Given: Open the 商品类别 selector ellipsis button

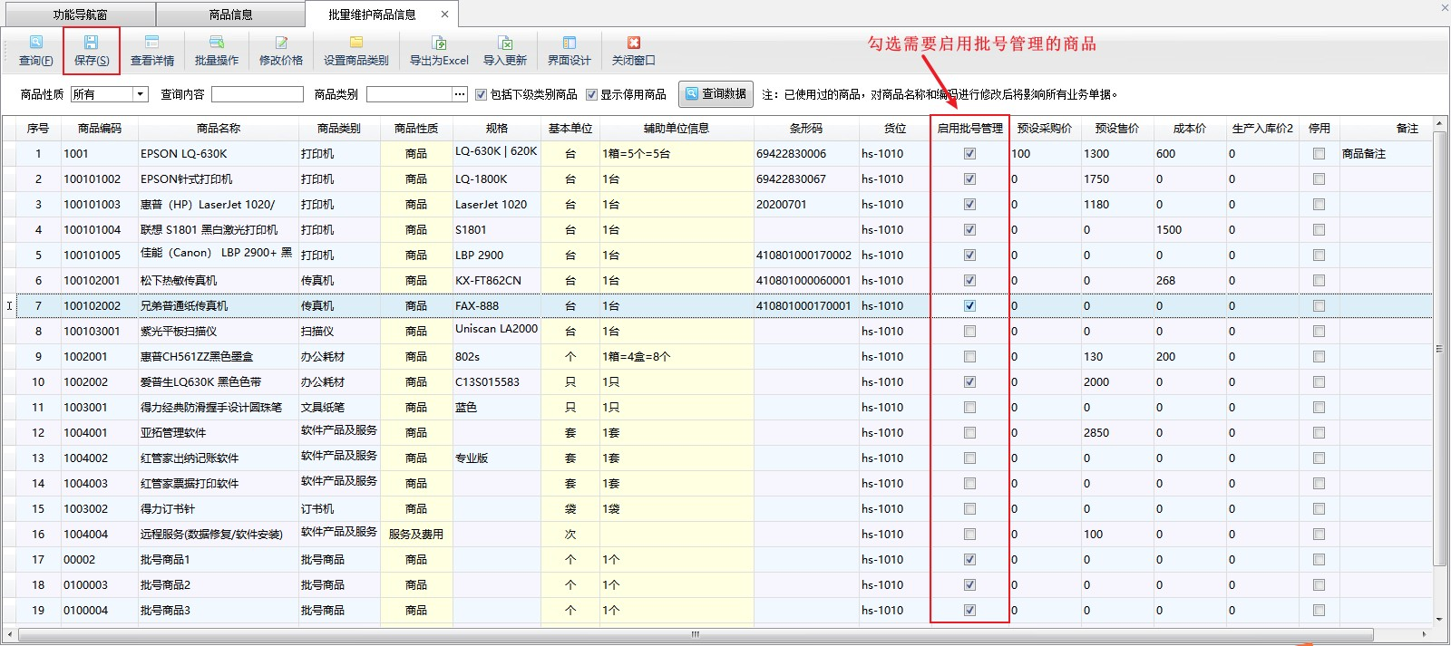Looking at the screenshot, I should click(x=460, y=94).
